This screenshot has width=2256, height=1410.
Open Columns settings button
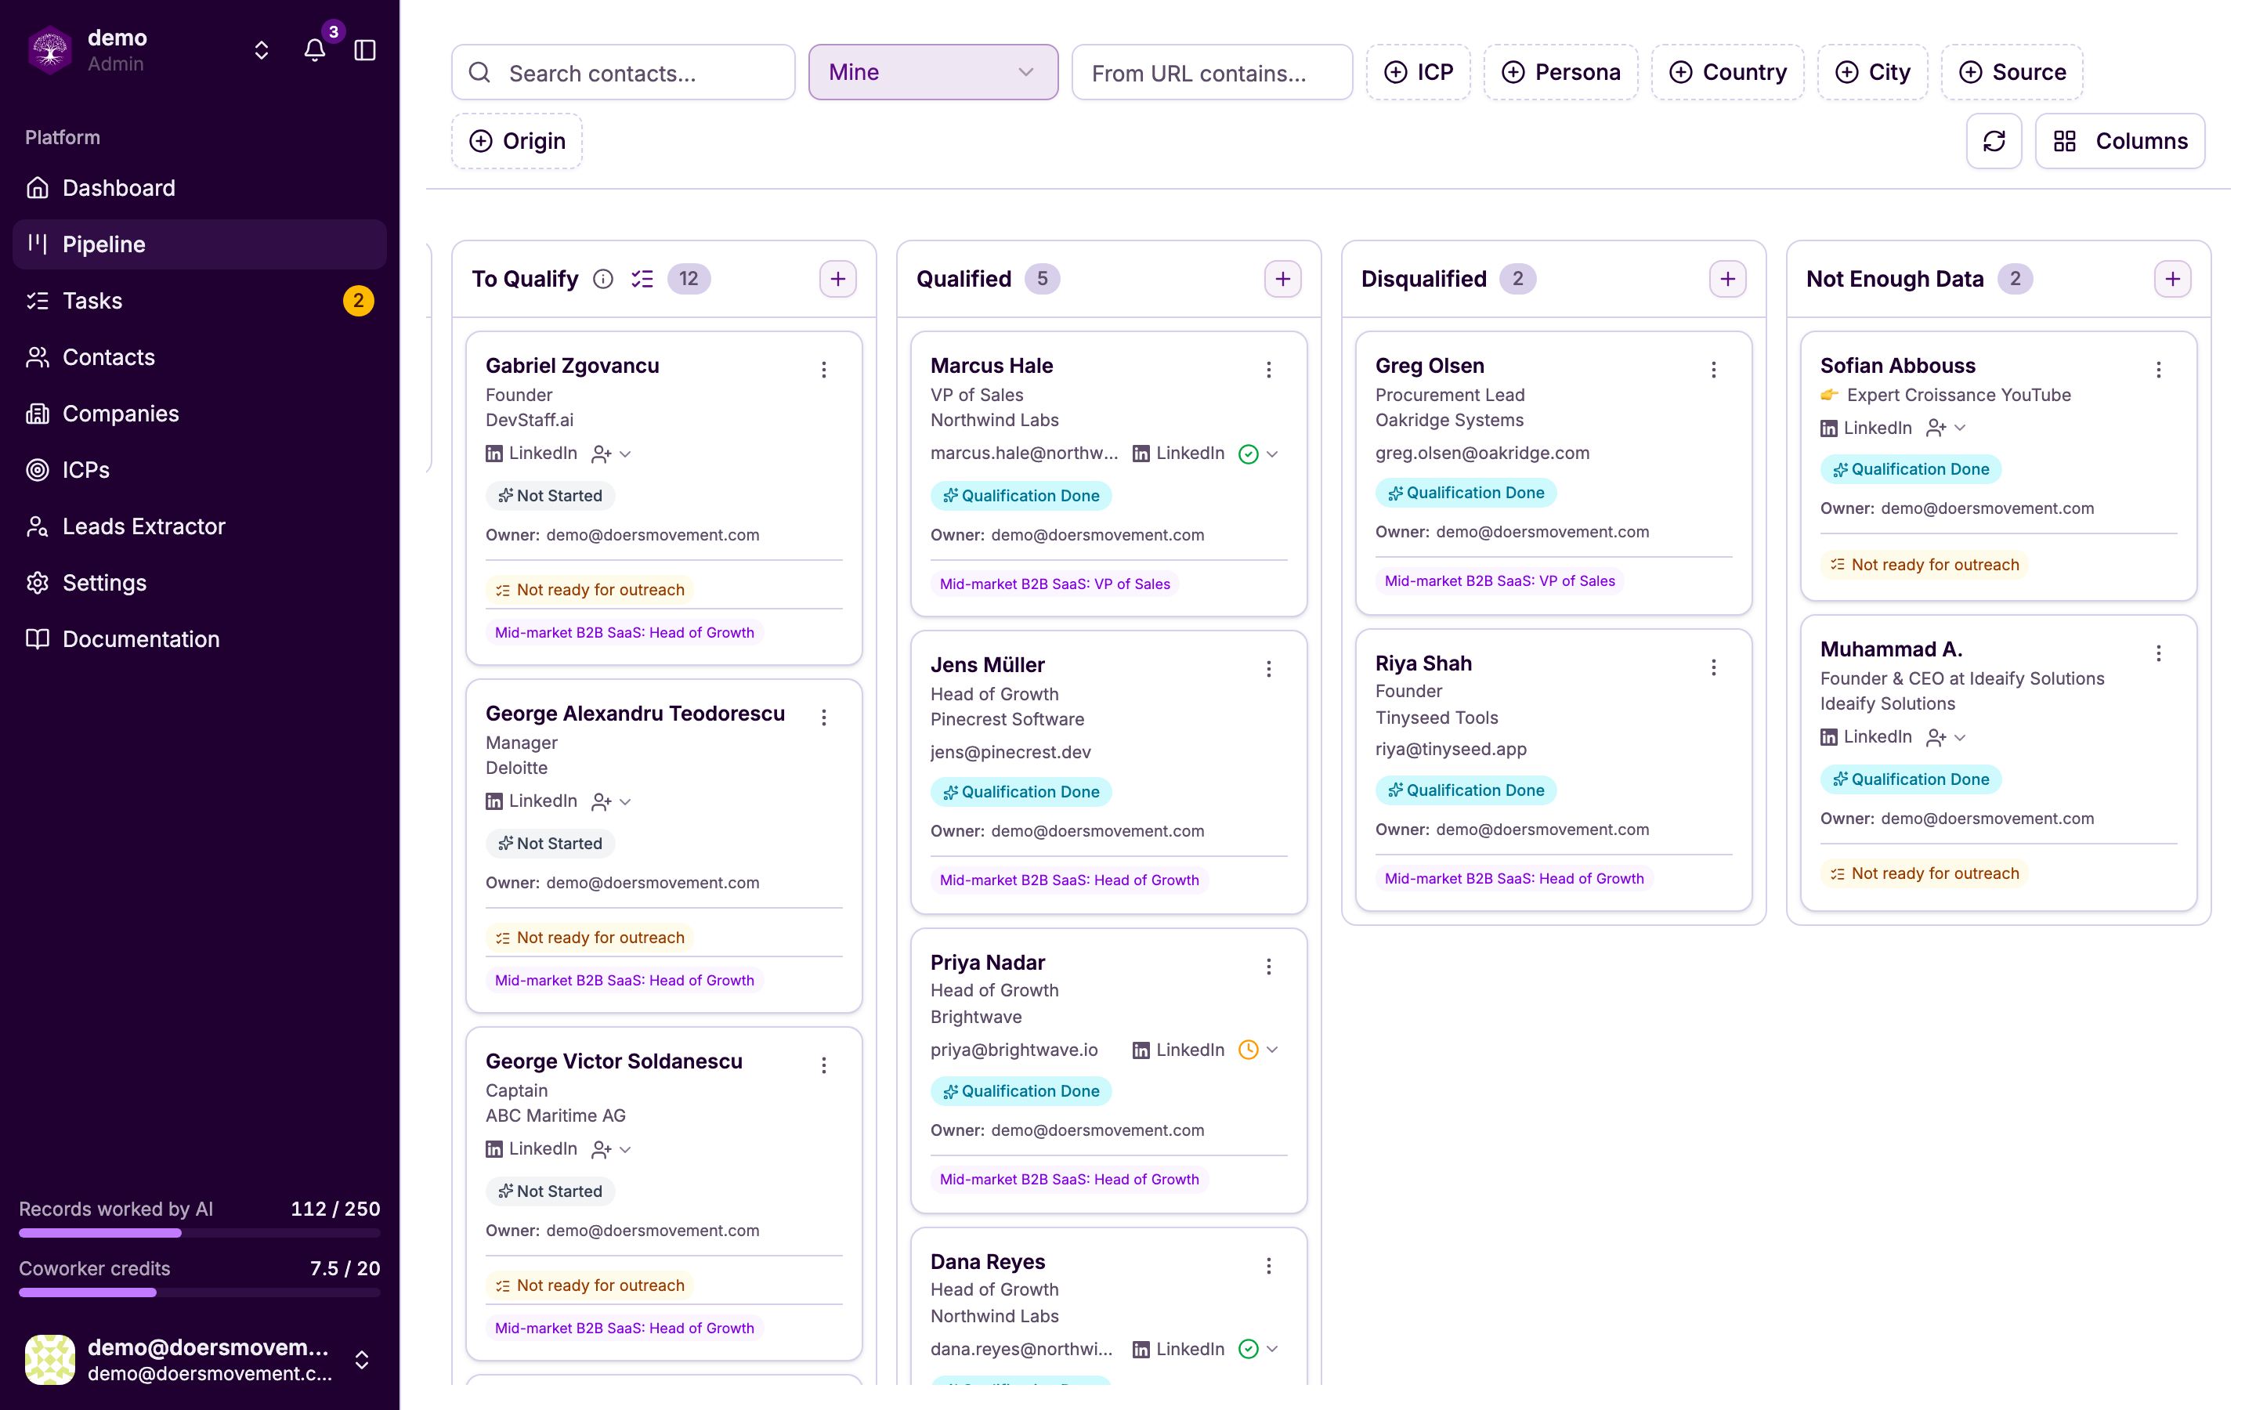(x=2120, y=141)
